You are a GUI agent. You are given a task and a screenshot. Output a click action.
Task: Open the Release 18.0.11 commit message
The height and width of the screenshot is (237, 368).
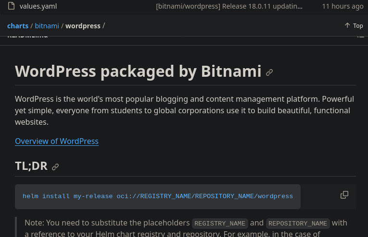pos(229,6)
